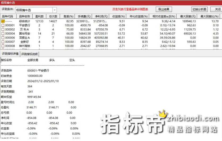This screenshot has height=141, width=222.
Task: Click stock code 000004 cell
Action: pyautogui.click(x=10, y=33)
